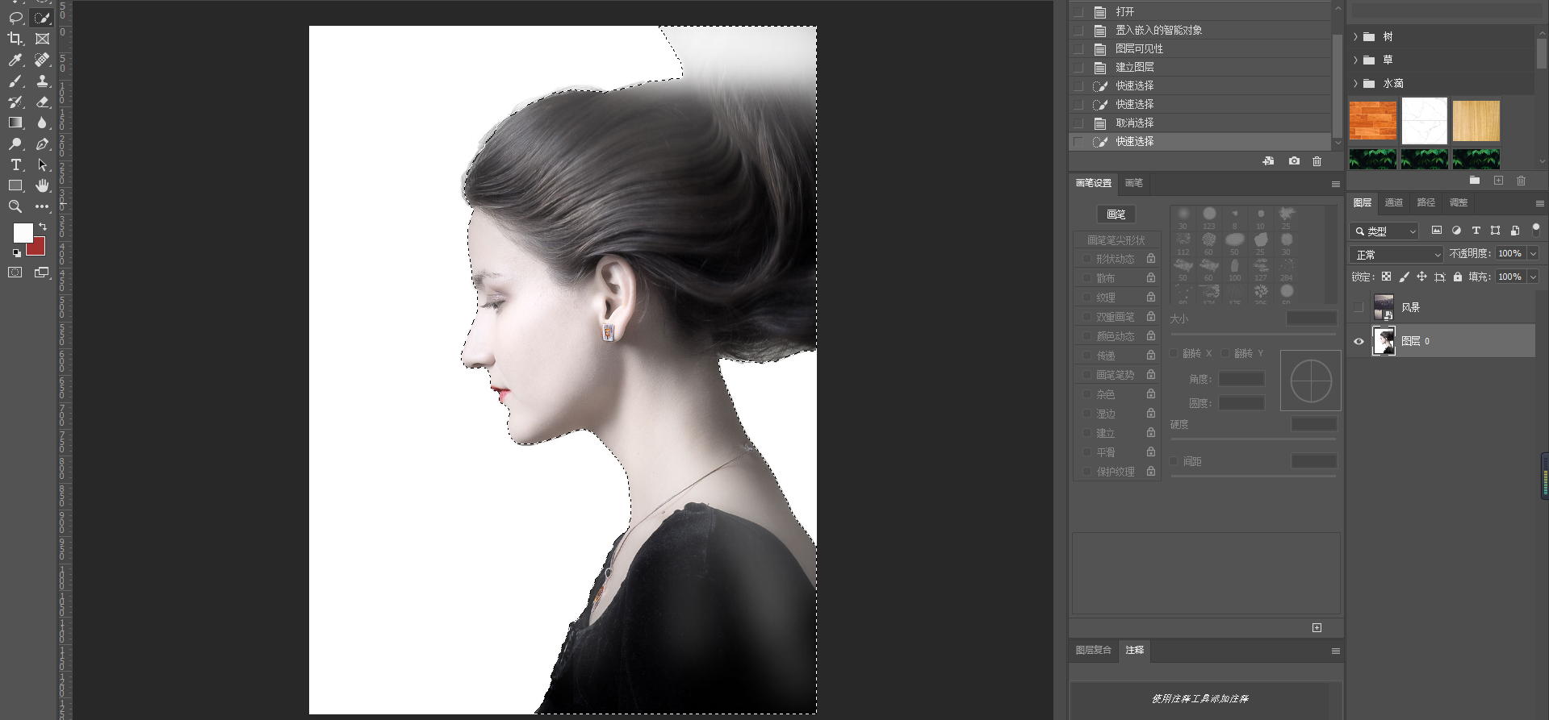Open the Edit Toolbar three-dots menu
Screen dimensions: 1549x720
click(x=42, y=206)
